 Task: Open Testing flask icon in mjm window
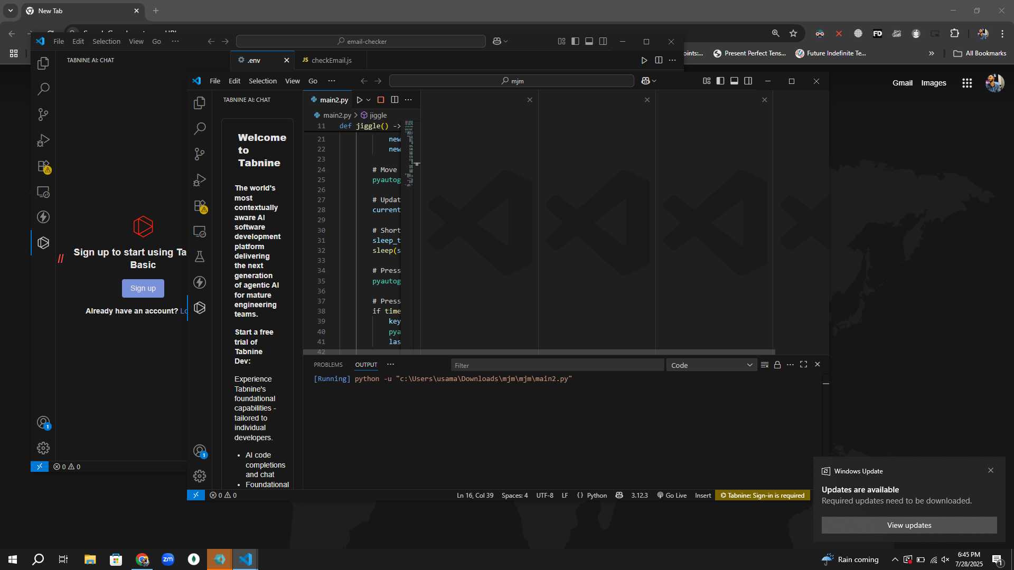tap(200, 257)
